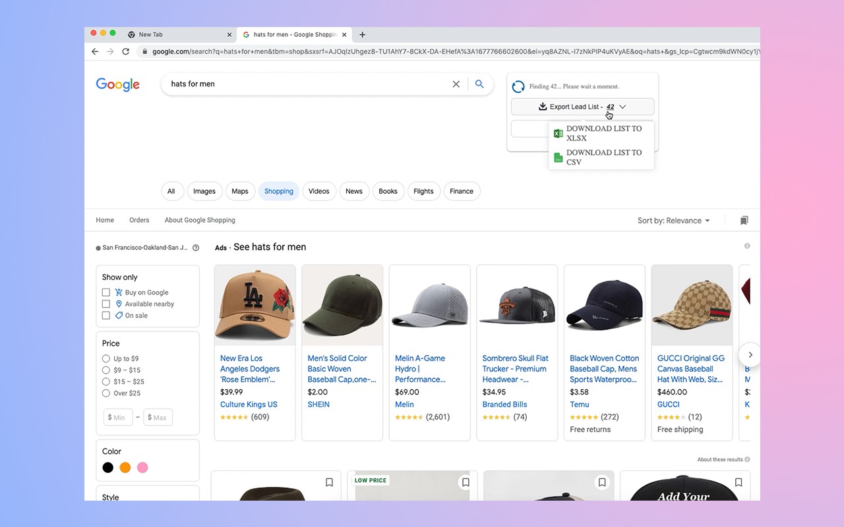
Task: Open saved items bookmark icon near Sort by
Action: [744, 221]
